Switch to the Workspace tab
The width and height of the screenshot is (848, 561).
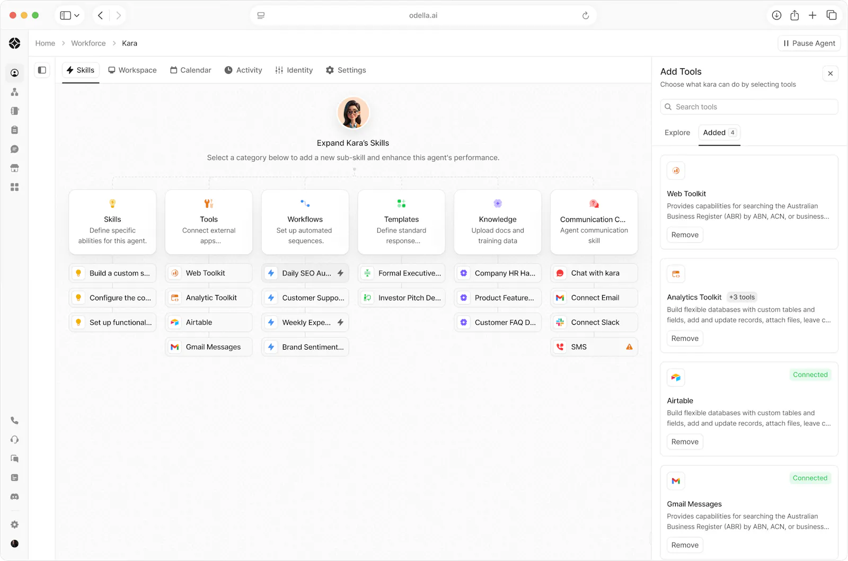click(x=132, y=70)
